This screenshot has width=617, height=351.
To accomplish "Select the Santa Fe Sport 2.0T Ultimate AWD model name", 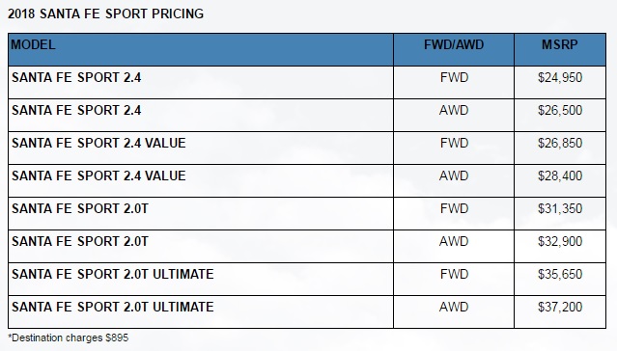I will [113, 307].
